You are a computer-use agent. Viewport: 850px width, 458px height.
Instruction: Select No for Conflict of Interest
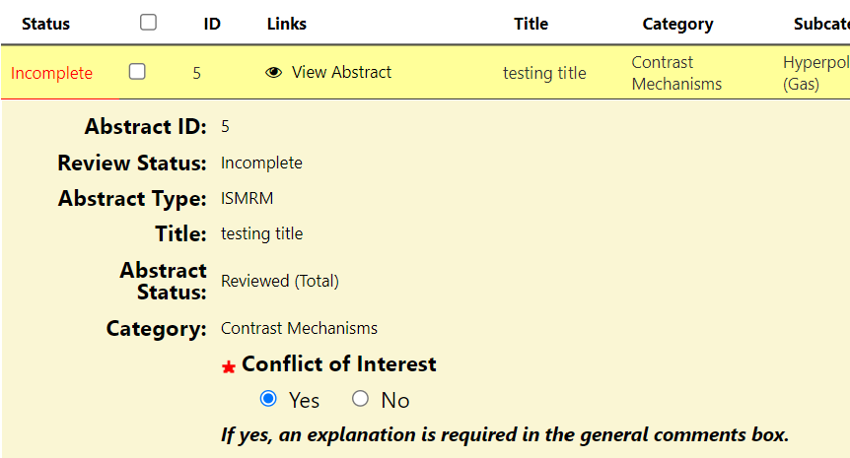click(361, 399)
